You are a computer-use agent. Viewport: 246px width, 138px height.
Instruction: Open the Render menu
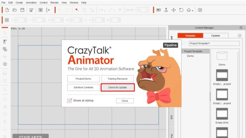[54, 3]
